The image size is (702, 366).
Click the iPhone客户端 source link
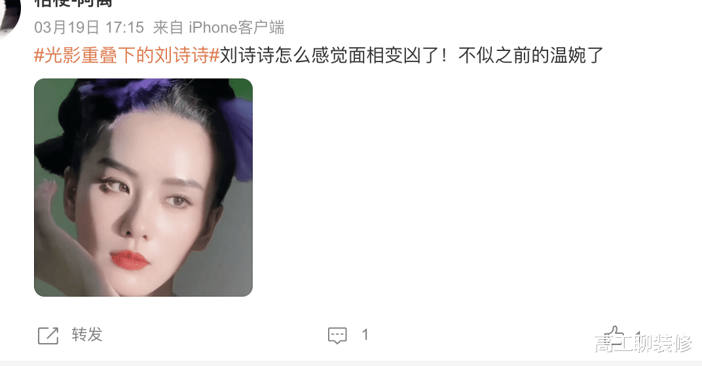click(236, 27)
